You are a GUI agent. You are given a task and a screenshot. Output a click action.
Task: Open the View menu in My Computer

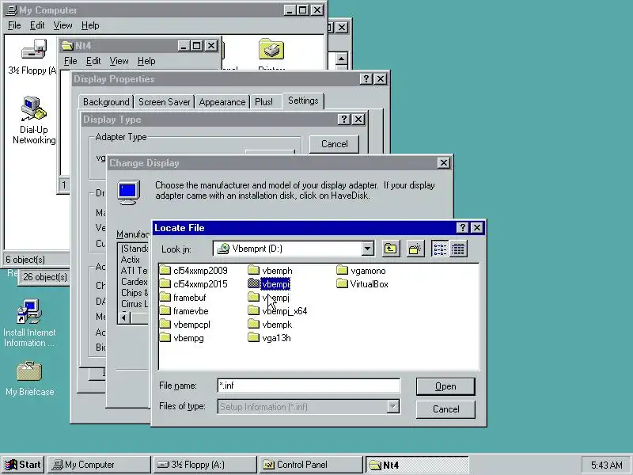point(63,25)
